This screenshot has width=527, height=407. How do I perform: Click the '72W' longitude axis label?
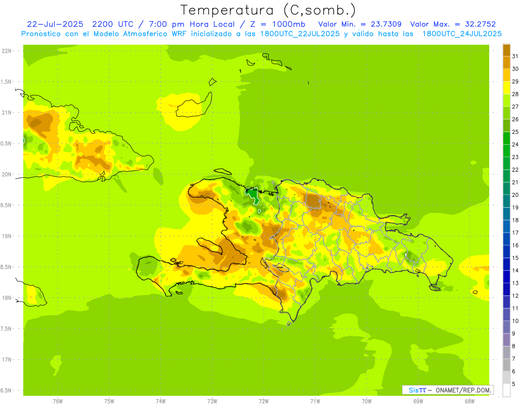pyautogui.click(x=263, y=401)
